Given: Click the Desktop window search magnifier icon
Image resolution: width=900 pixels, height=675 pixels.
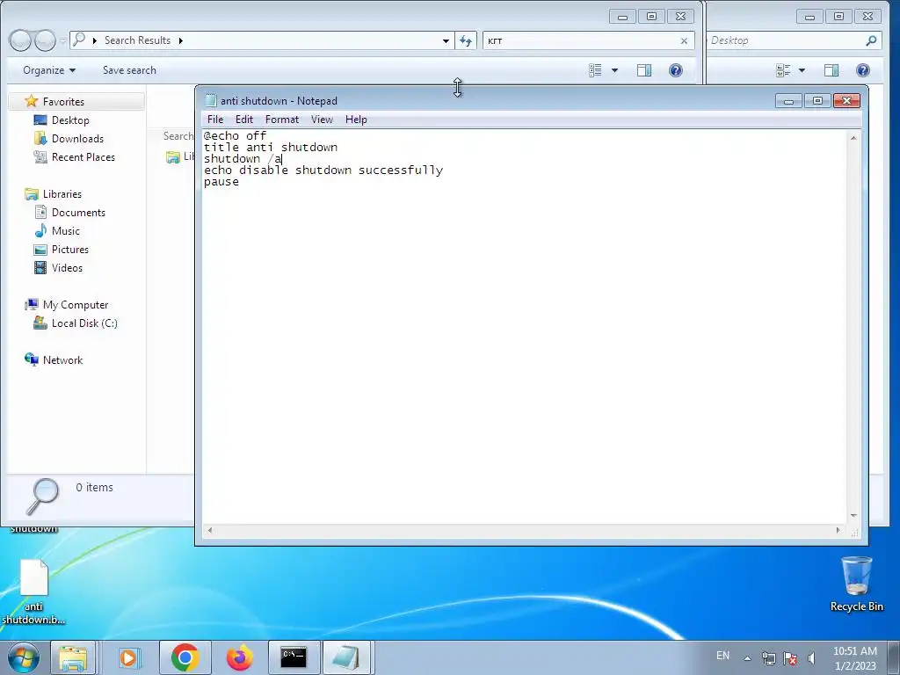Looking at the screenshot, I should point(871,40).
